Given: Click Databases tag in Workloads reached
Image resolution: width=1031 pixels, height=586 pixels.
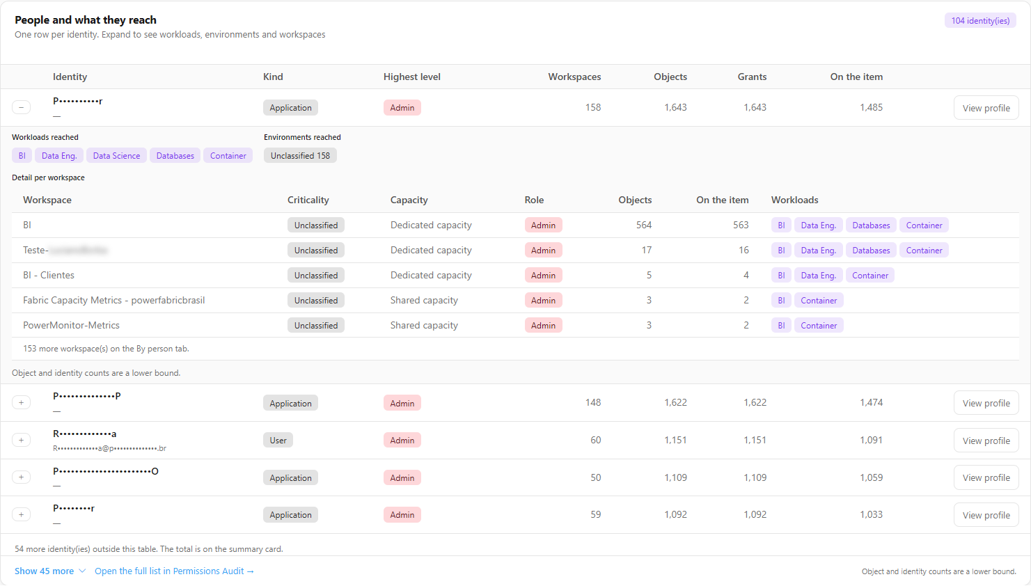Looking at the screenshot, I should point(175,156).
